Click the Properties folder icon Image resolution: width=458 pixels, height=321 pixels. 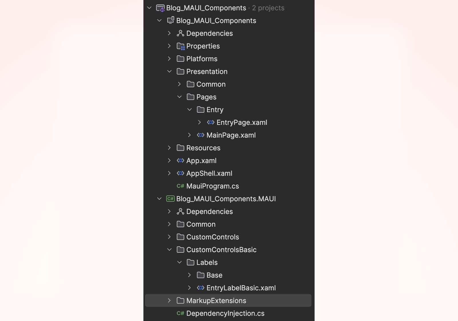coord(181,46)
